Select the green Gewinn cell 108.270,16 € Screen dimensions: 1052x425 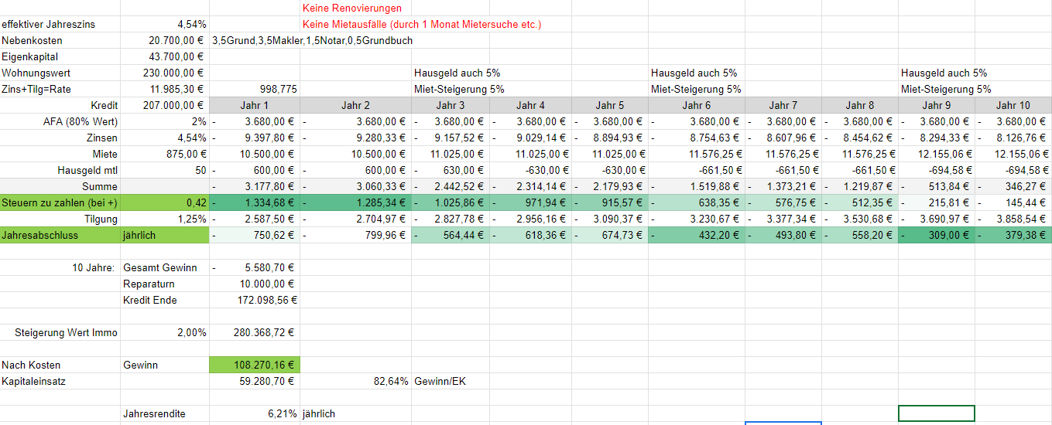255,365
